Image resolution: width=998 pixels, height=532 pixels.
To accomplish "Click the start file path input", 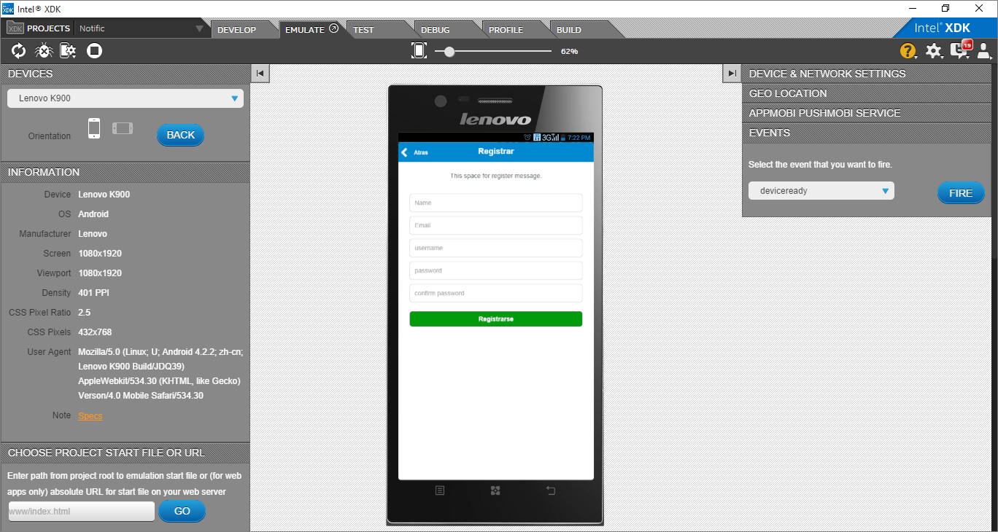I will pyautogui.click(x=82, y=511).
